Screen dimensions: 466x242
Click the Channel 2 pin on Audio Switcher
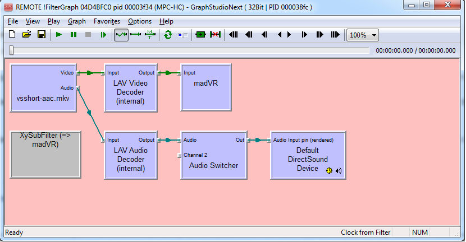coord(179,155)
